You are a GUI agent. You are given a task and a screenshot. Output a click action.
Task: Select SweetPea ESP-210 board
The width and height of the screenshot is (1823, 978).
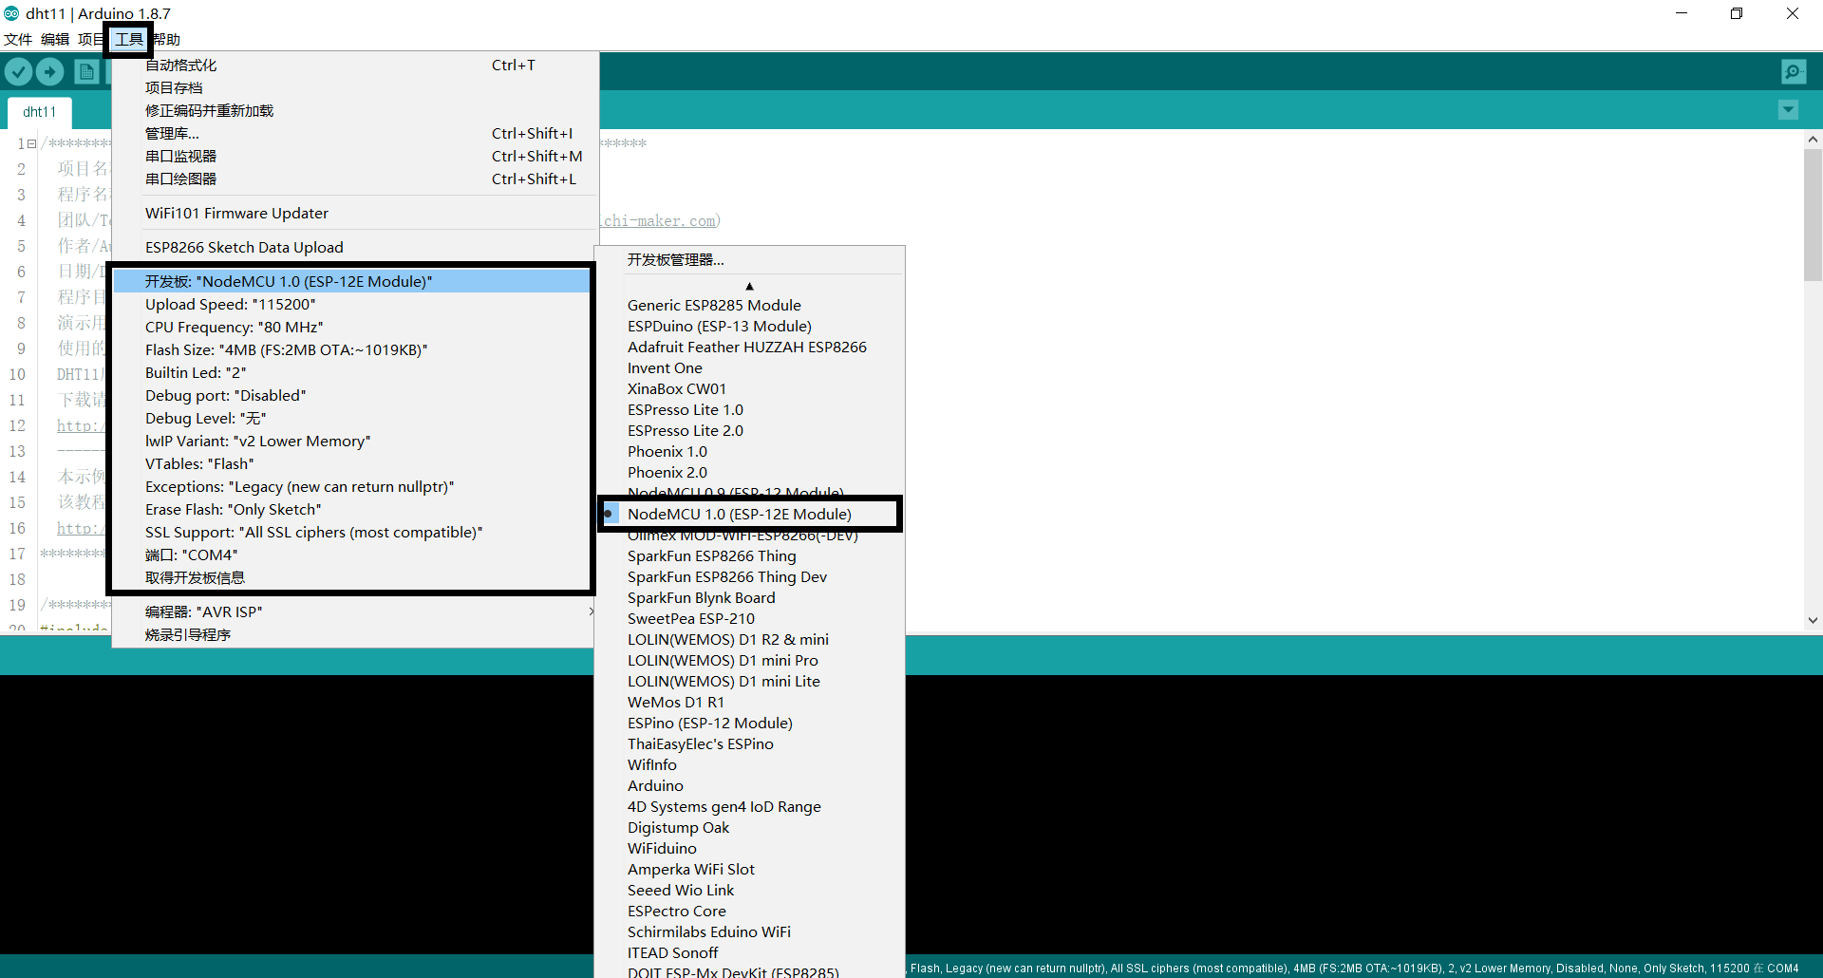750,619
